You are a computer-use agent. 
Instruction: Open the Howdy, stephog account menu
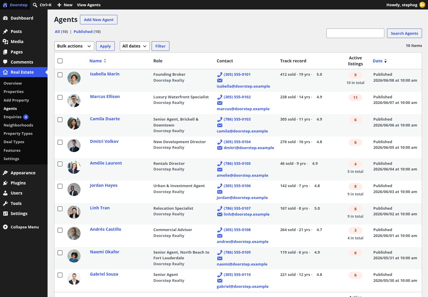click(406, 5)
